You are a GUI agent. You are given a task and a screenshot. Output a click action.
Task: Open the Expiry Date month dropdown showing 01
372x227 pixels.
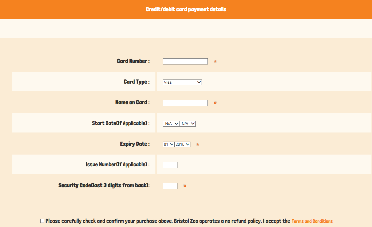click(x=168, y=145)
